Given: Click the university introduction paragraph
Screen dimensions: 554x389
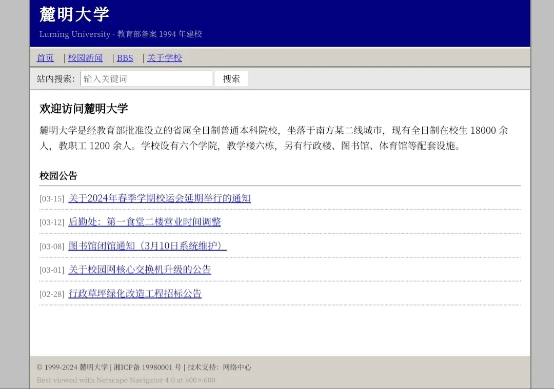Looking at the screenshot, I should (x=274, y=138).
